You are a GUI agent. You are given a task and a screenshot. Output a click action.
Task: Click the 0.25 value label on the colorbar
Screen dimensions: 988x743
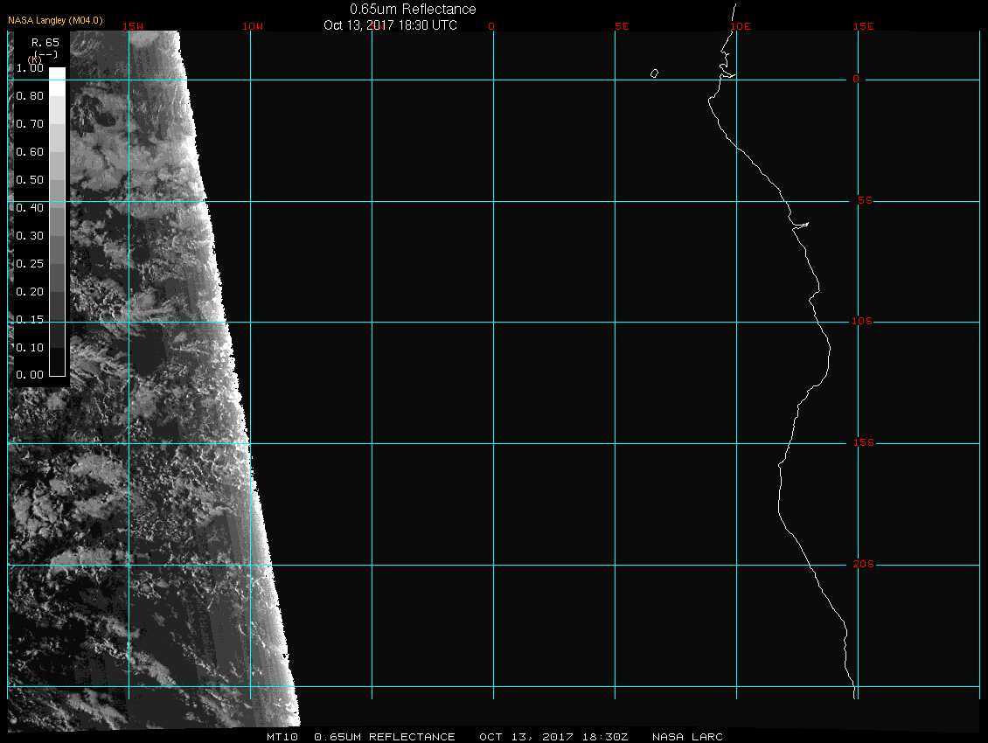[x=30, y=263]
